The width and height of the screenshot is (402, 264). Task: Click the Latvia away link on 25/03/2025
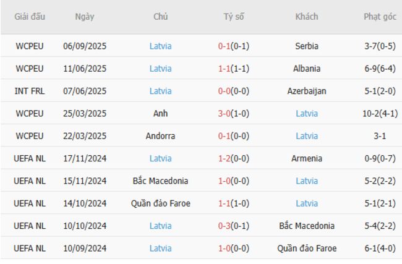tap(307, 113)
